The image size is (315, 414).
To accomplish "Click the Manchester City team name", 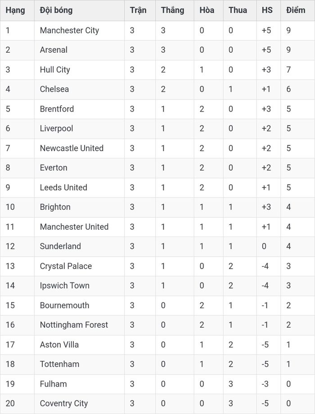I will [x=69, y=31].
